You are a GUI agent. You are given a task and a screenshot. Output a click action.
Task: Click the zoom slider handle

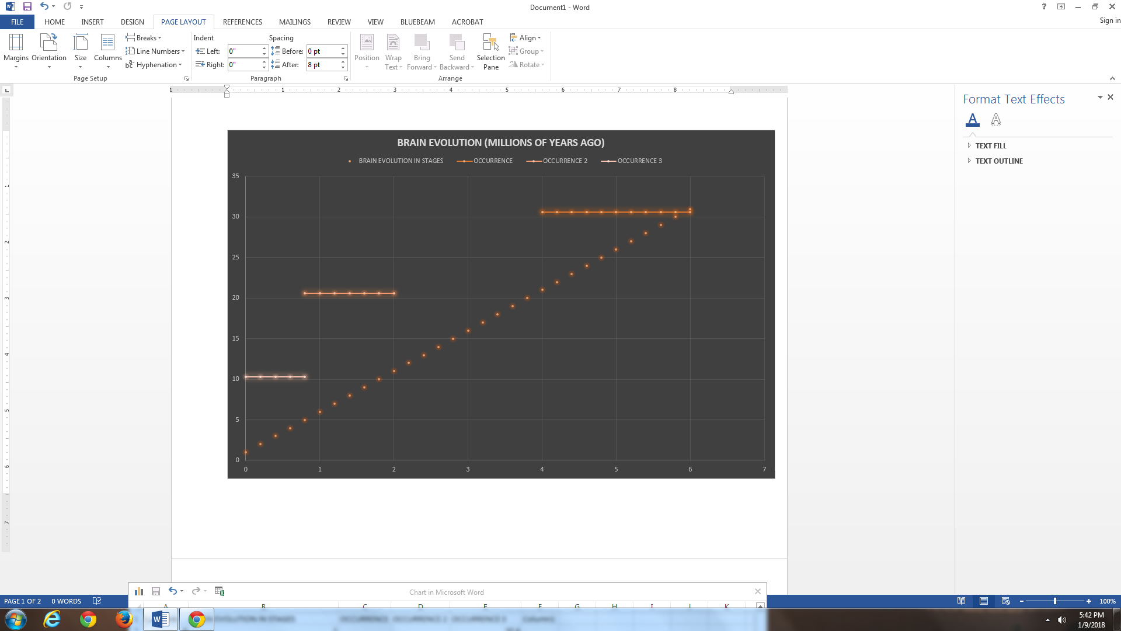click(x=1054, y=601)
